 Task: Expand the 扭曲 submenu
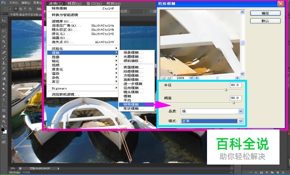point(83,57)
